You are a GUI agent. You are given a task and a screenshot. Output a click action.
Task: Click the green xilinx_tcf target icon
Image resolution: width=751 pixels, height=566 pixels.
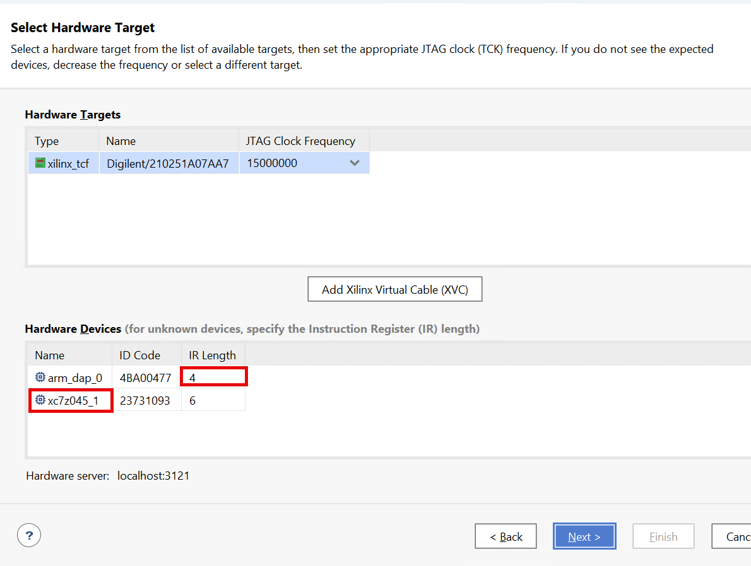tap(40, 163)
